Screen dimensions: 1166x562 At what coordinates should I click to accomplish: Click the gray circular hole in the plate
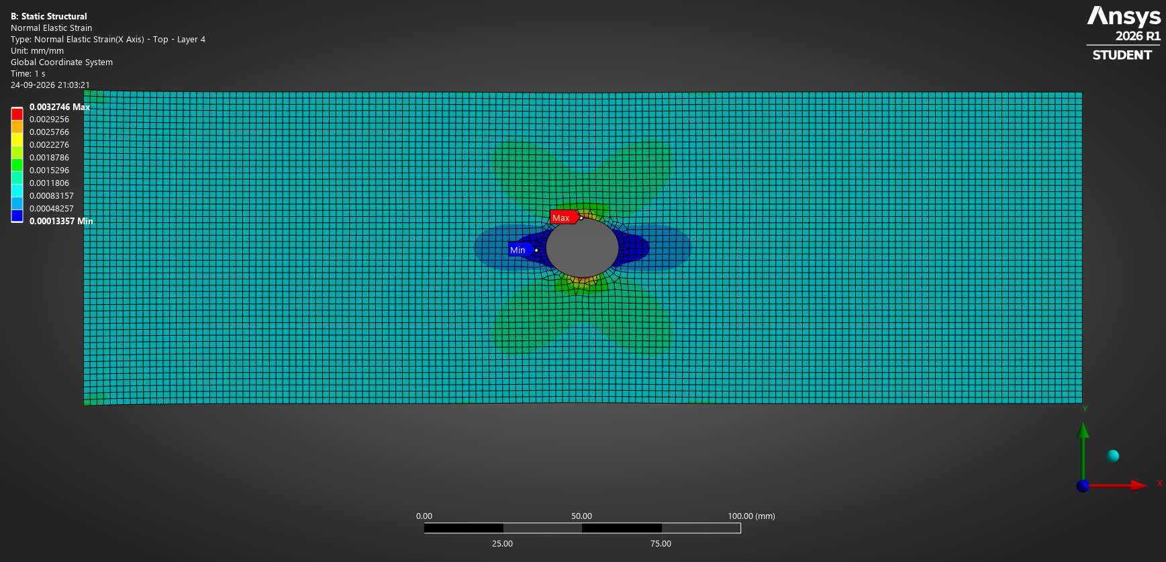[x=582, y=248]
